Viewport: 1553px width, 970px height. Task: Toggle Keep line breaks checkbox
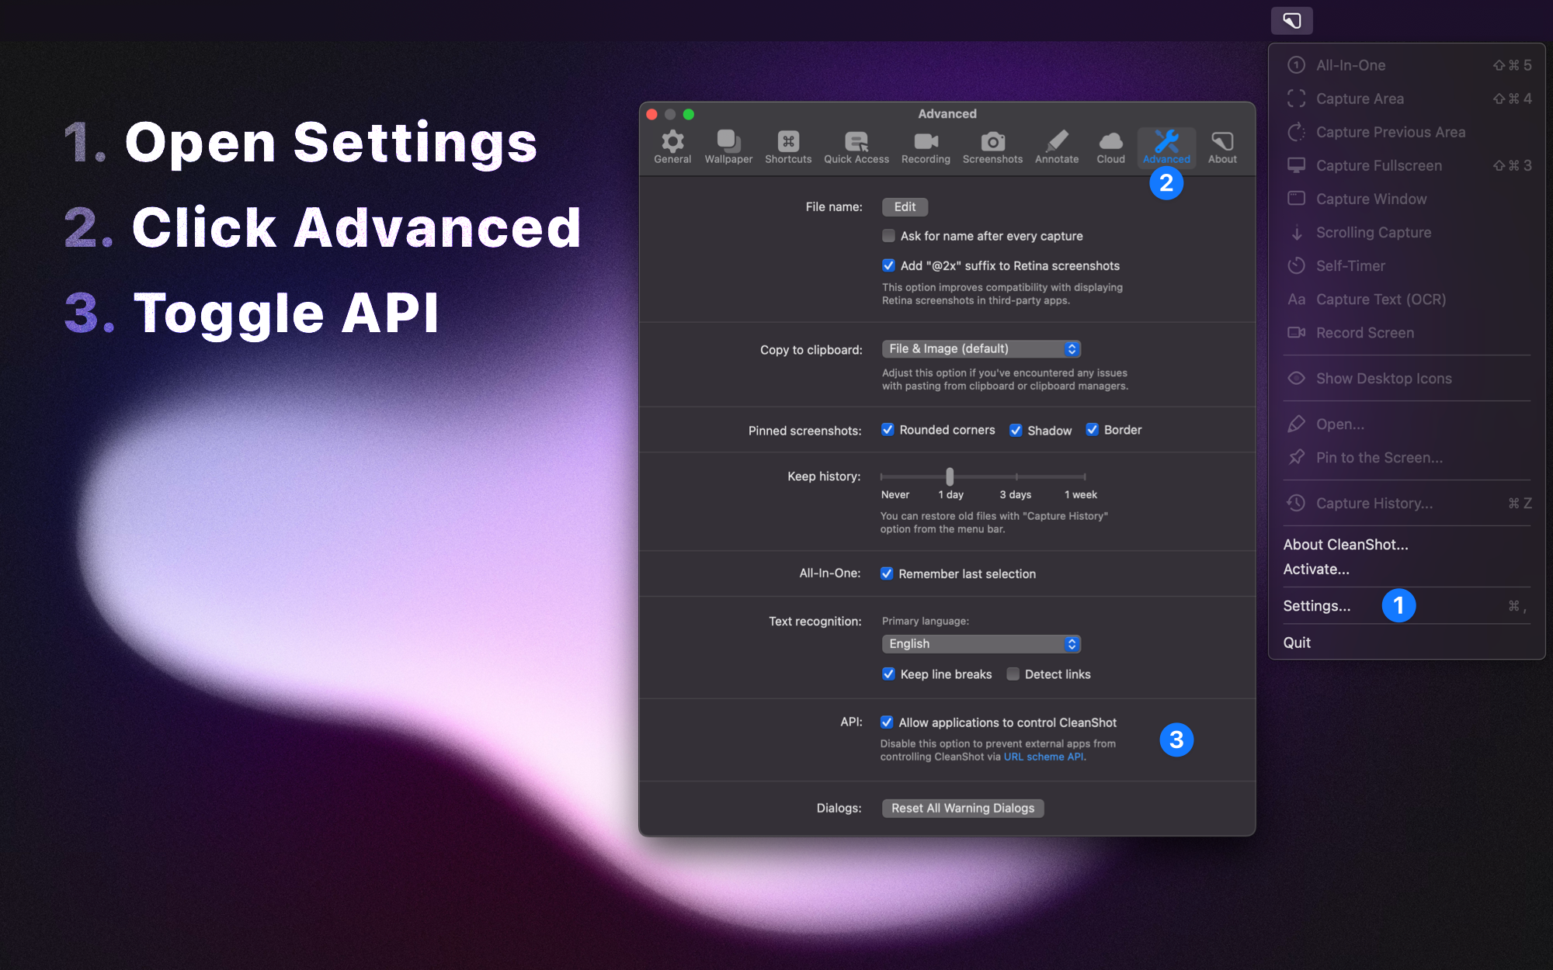(x=888, y=674)
